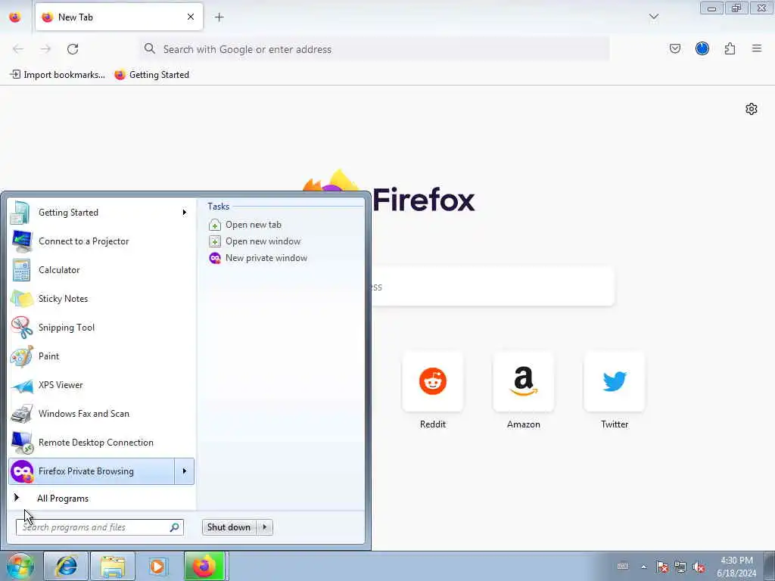Click the Shut down button

pyautogui.click(x=229, y=527)
